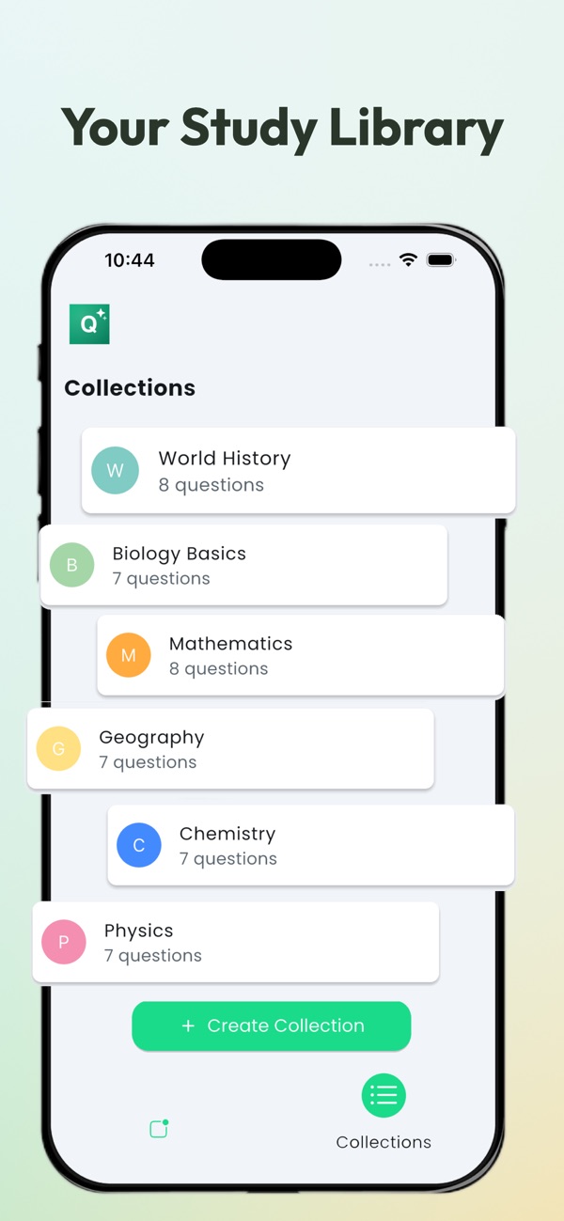Select the Mathematics collection card
564x1221 pixels.
(x=301, y=655)
